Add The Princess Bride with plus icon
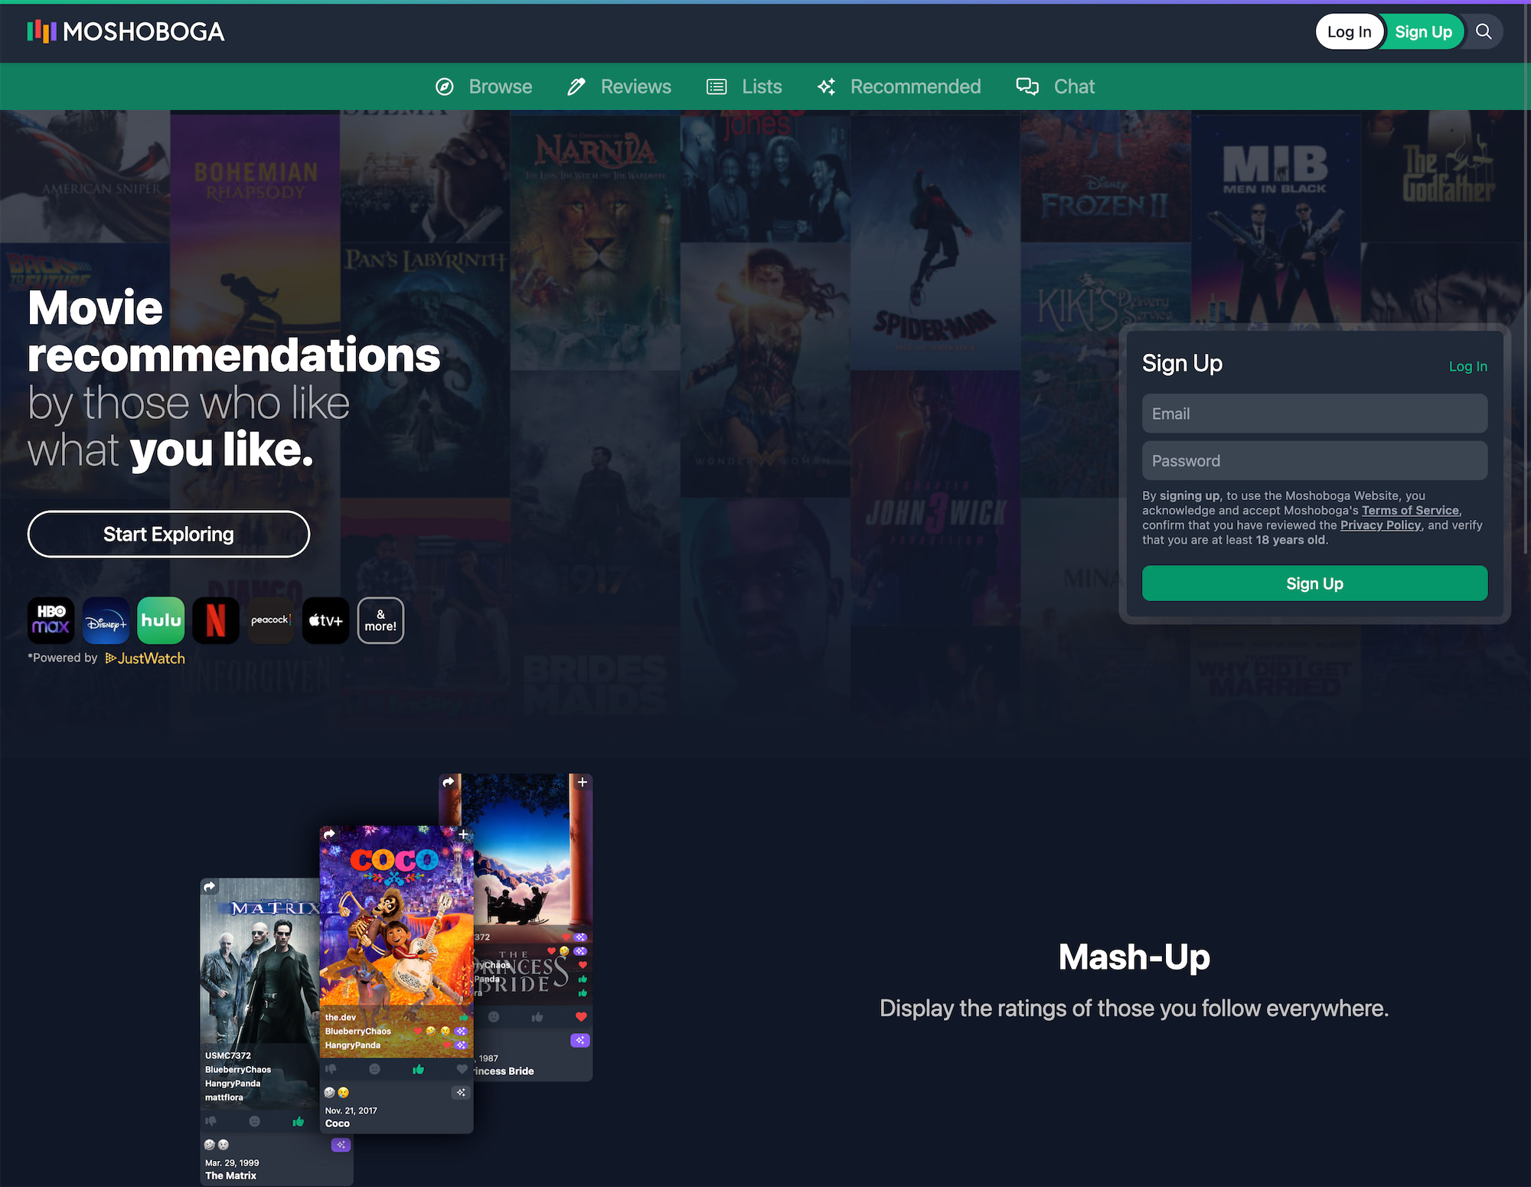The height and width of the screenshot is (1187, 1531). tap(583, 782)
